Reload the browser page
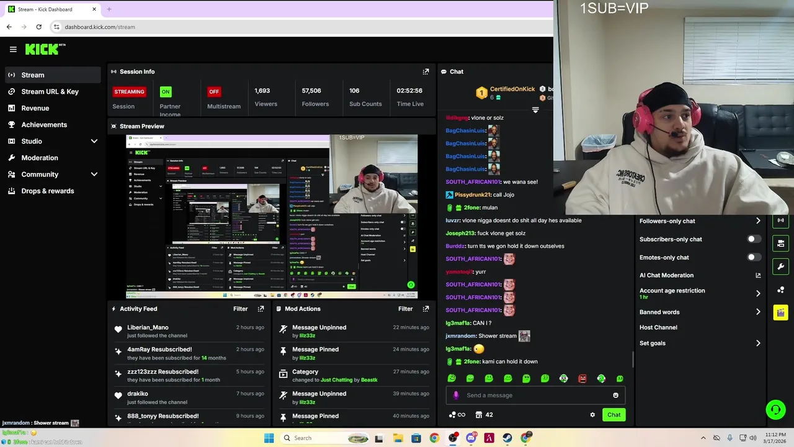This screenshot has width=794, height=447. pos(38,27)
